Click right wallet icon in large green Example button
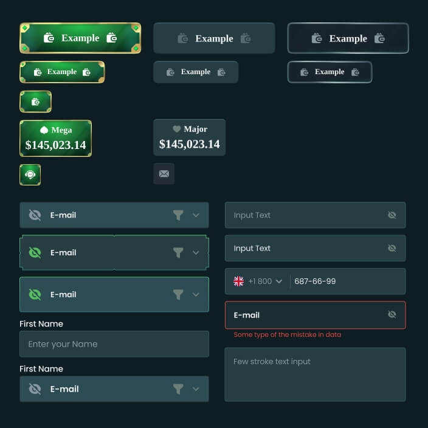Viewport: 428px width, 428px height. 112,38
